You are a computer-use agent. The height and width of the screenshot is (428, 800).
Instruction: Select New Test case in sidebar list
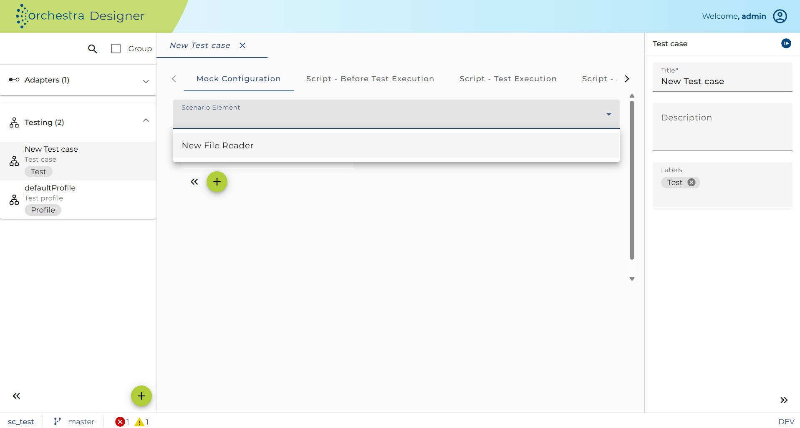coord(78,161)
